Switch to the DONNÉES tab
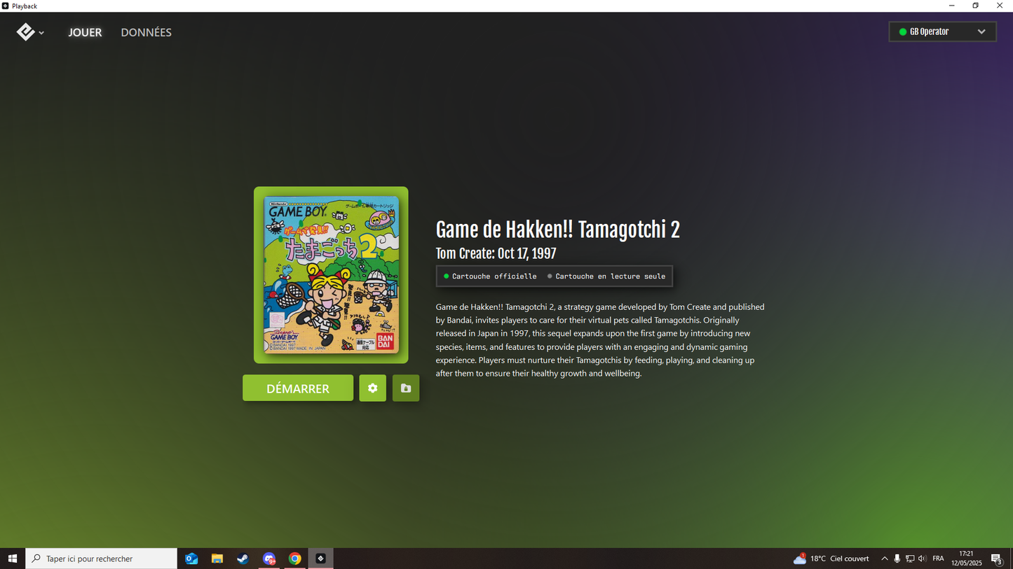Screen dimensions: 1013x569 (x=146, y=32)
